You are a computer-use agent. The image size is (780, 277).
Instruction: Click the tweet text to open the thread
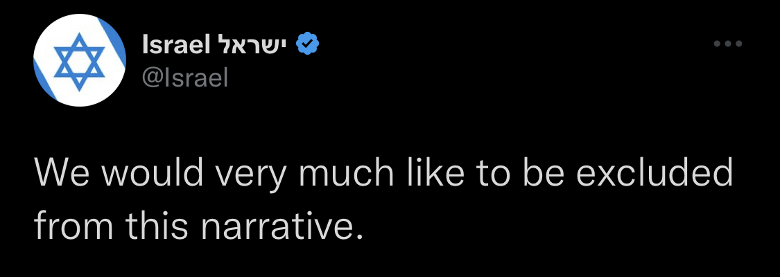(x=381, y=201)
